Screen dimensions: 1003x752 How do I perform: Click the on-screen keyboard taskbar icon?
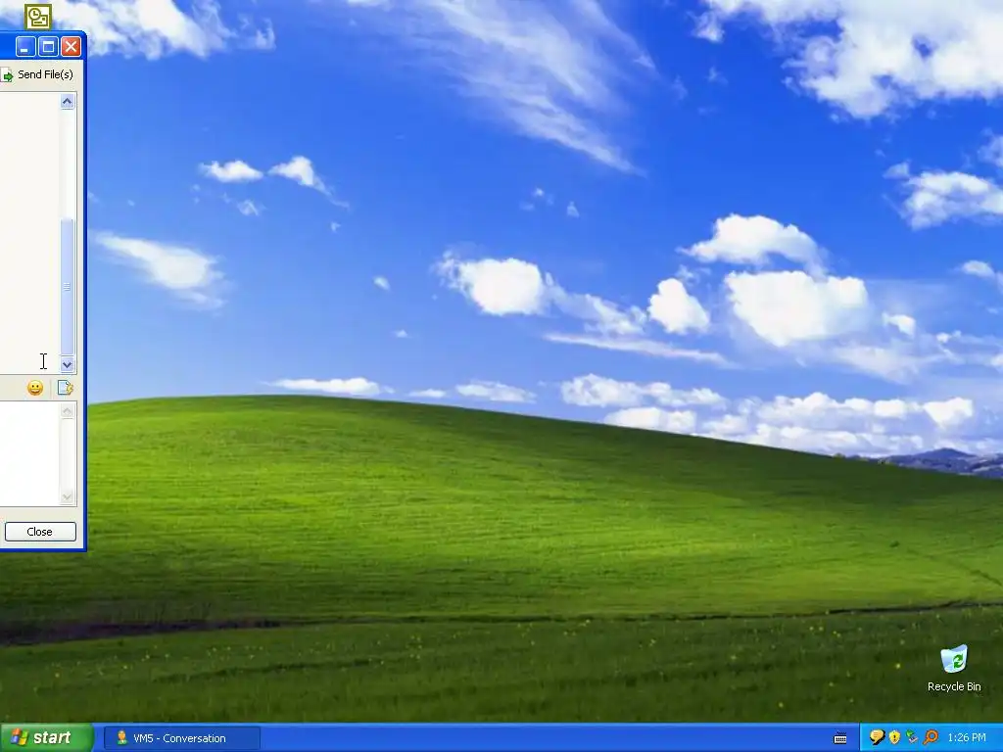pyautogui.click(x=840, y=738)
